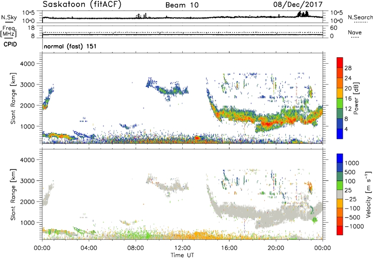Click the Saskatoon (fitACF) title text
Viewport: 373px width, 258px height.
click(x=82, y=5)
